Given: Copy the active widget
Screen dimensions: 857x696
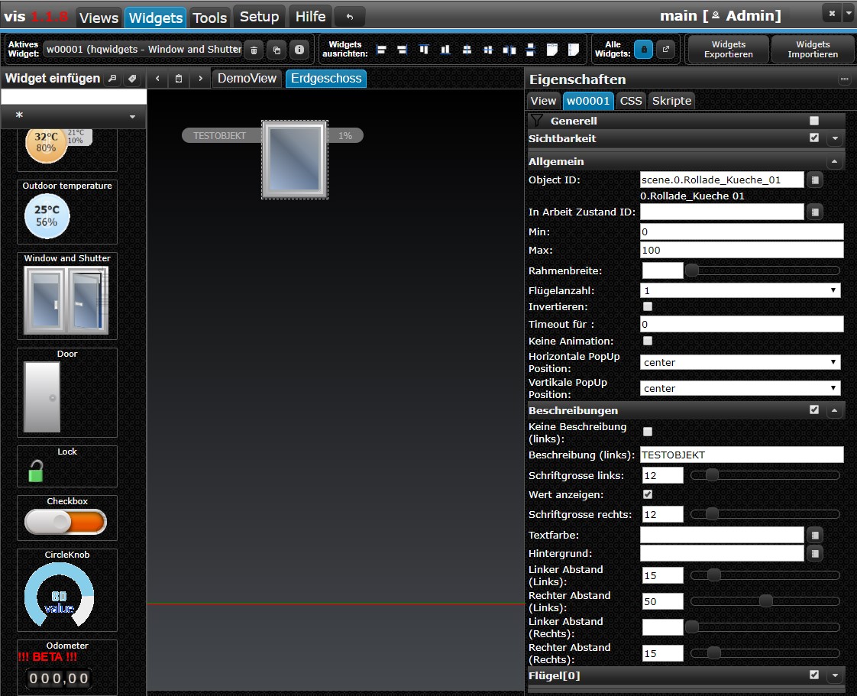Looking at the screenshot, I should 277,50.
